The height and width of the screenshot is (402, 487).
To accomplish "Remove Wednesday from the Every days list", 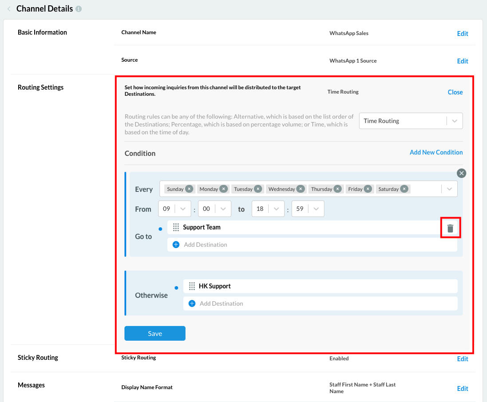I will coord(301,189).
